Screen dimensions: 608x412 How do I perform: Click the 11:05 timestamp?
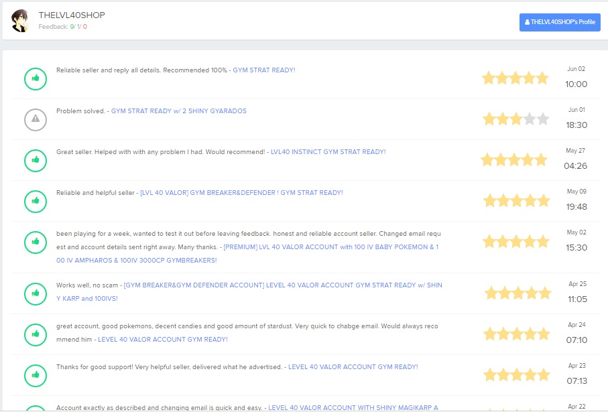coord(577,299)
